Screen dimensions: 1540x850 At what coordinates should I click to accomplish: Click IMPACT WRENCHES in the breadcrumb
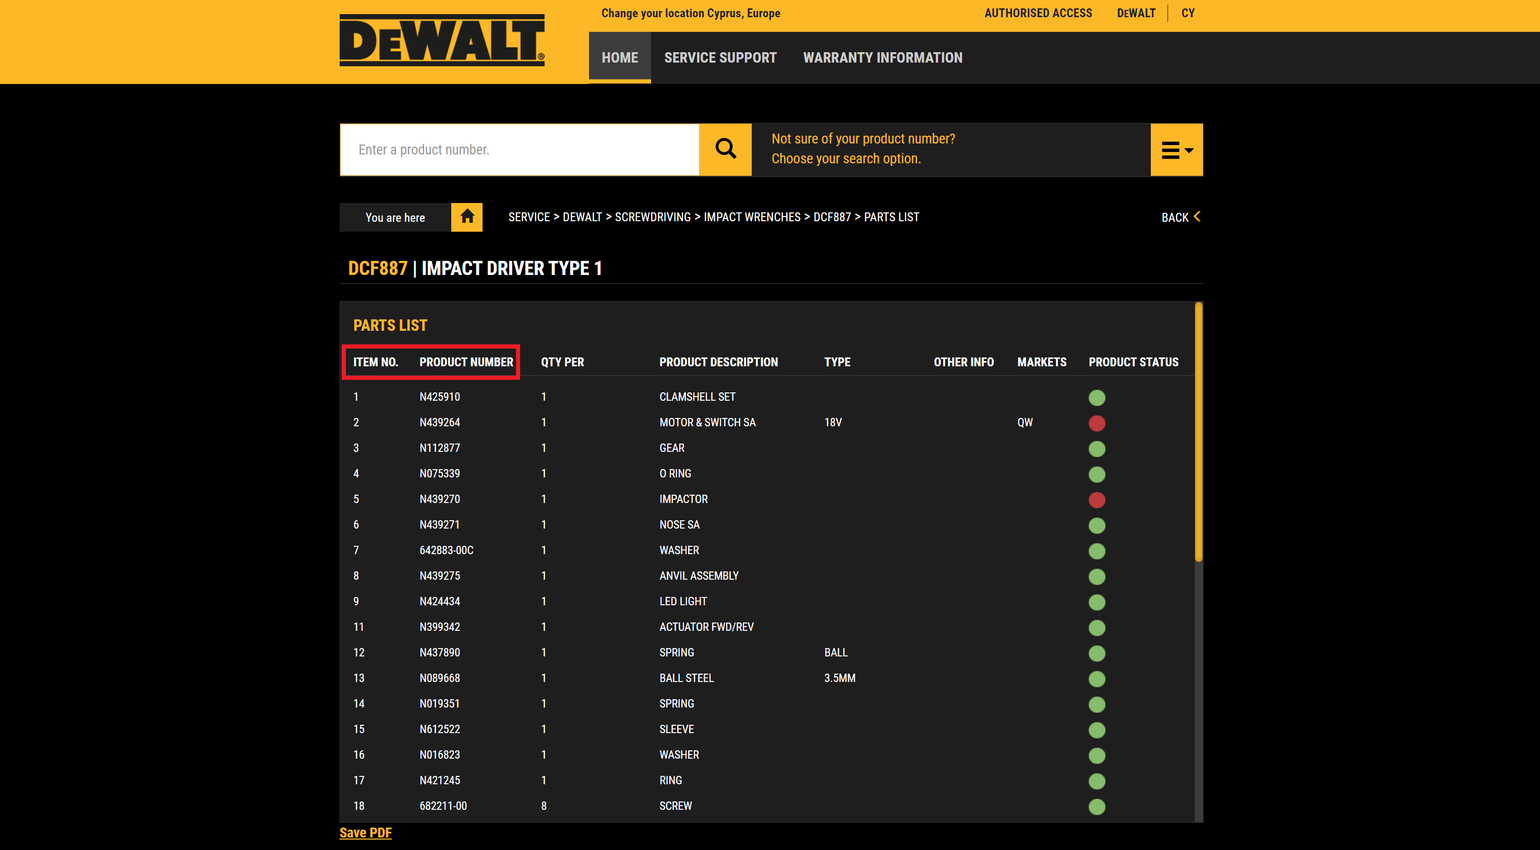tap(751, 217)
